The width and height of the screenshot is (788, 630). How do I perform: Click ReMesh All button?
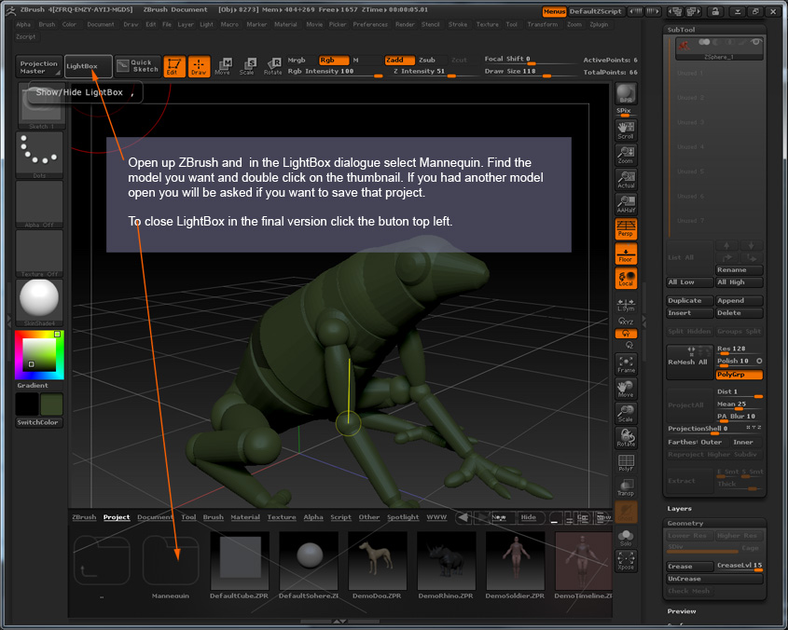pyautogui.click(x=689, y=362)
